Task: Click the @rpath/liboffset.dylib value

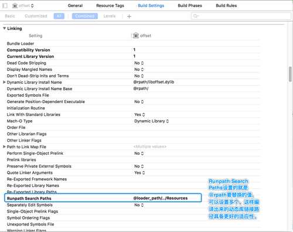Action: [154, 82]
